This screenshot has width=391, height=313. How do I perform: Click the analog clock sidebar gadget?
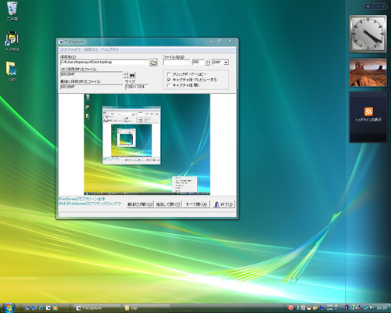pyautogui.click(x=368, y=34)
